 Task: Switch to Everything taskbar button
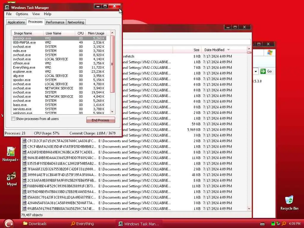coord(83,224)
